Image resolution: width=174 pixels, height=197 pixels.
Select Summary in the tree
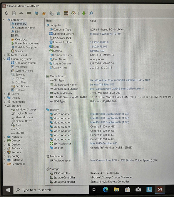click(x=21, y=24)
